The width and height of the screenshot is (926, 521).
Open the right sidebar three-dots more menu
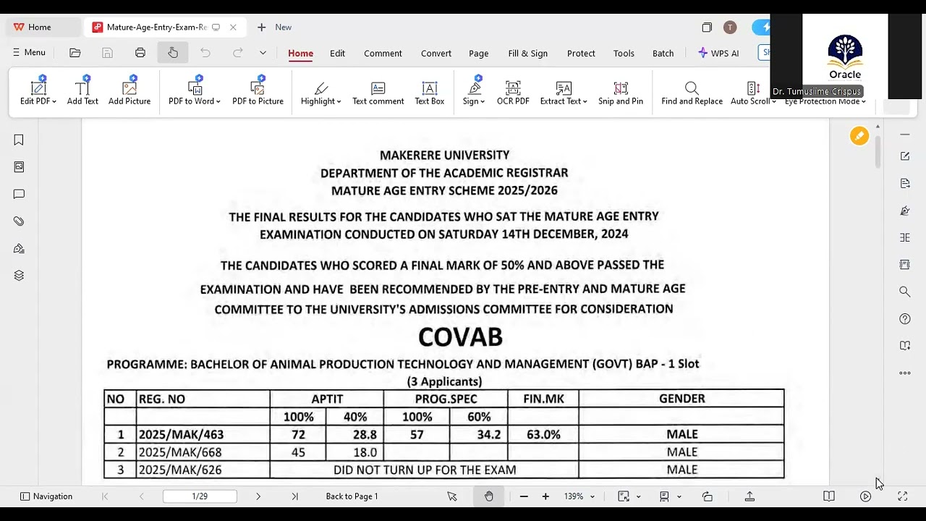point(904,373)
